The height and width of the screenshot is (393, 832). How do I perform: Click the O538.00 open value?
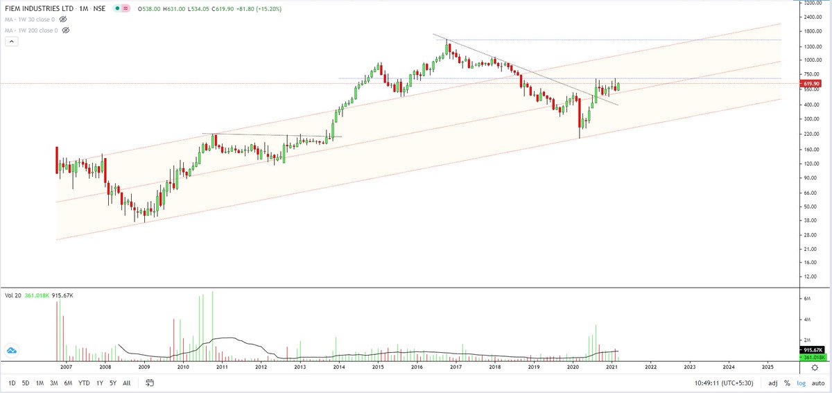point(149,10)
